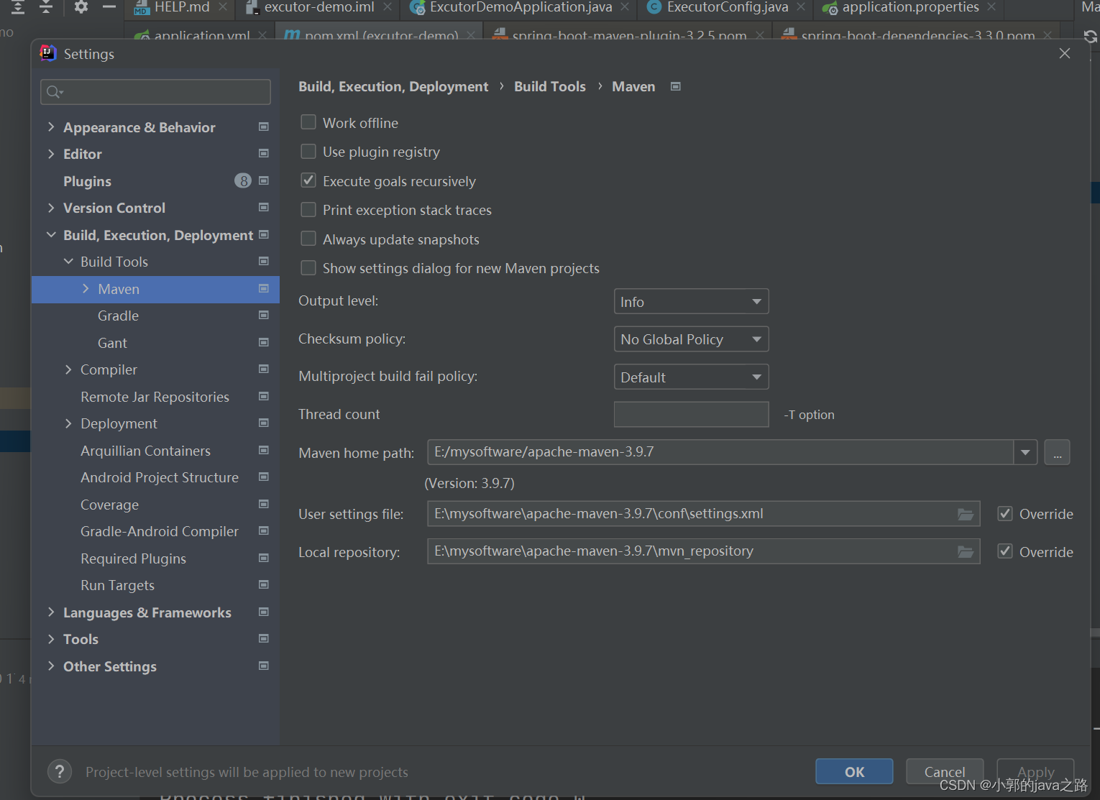Open the Checksum policy dropdown
The height and width of the screenshot is (800, 1100).
[691, 339]
